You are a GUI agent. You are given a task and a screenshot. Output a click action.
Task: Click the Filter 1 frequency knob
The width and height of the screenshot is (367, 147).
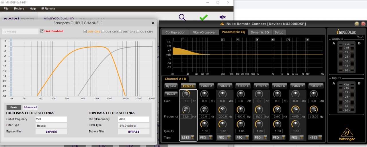(x=186, y=109)
